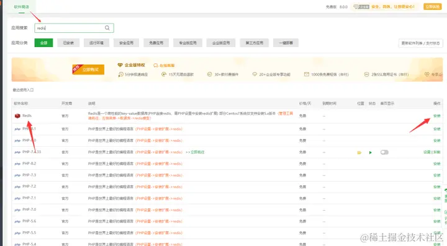Click the php icon in the PHP-5.6 row
The image size is (447, 246).
(x=17, y=222)
